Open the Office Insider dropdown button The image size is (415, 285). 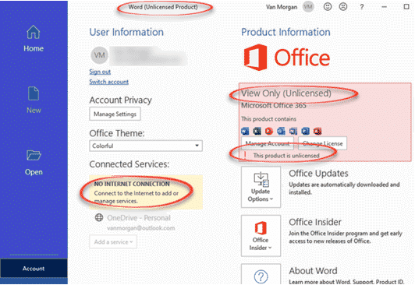click(x=261, y=236)
